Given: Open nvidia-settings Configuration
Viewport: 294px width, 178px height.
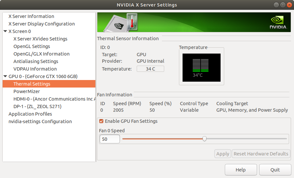Looking at the screenshot, I should coord(40,121).
